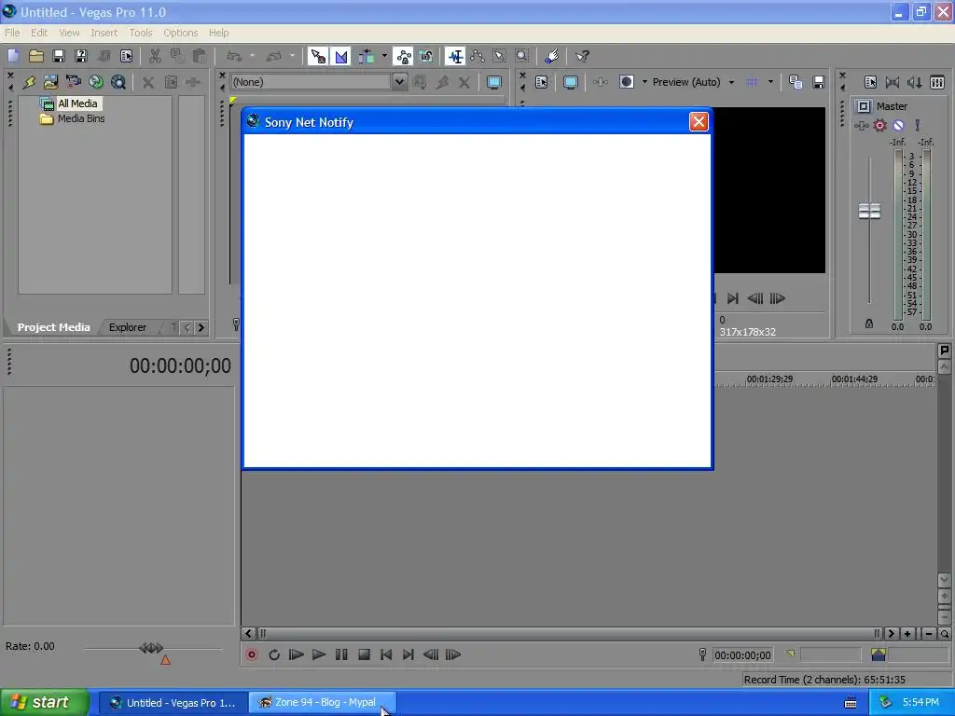Image resolution: width=955 pixels, height=716 pixels.
Task: Click the What's This help icon
Action: (x=582, y=56)
